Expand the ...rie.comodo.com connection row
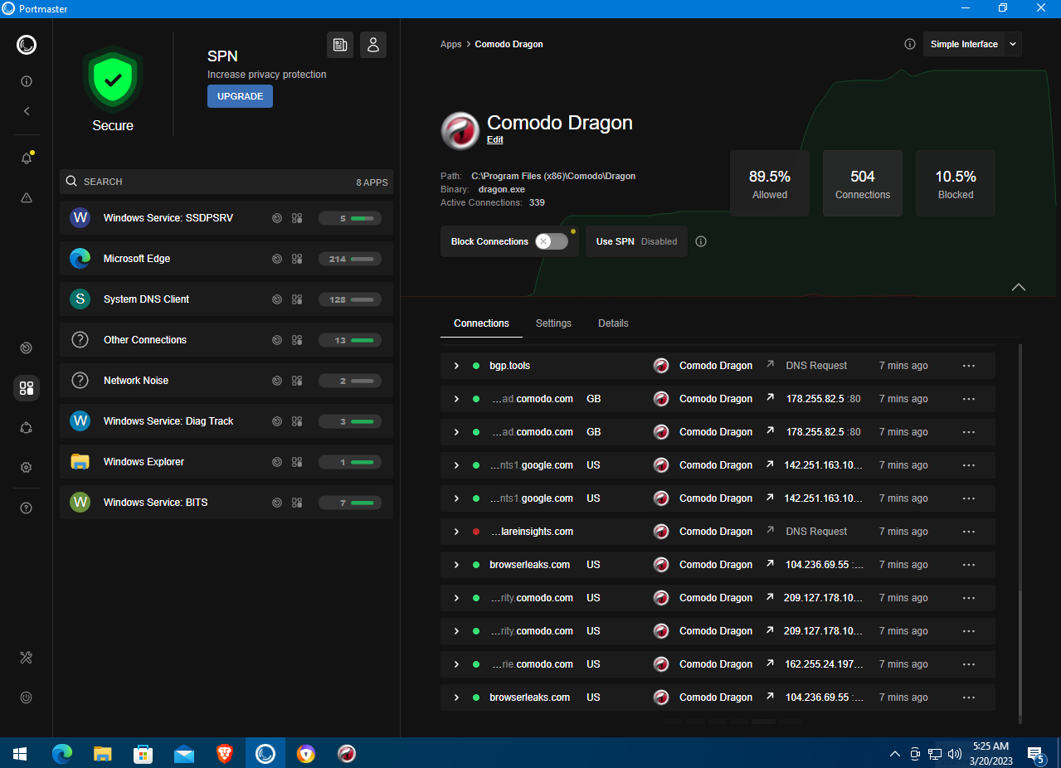This screenshot has width=1061, height=768. coord(456,664)
